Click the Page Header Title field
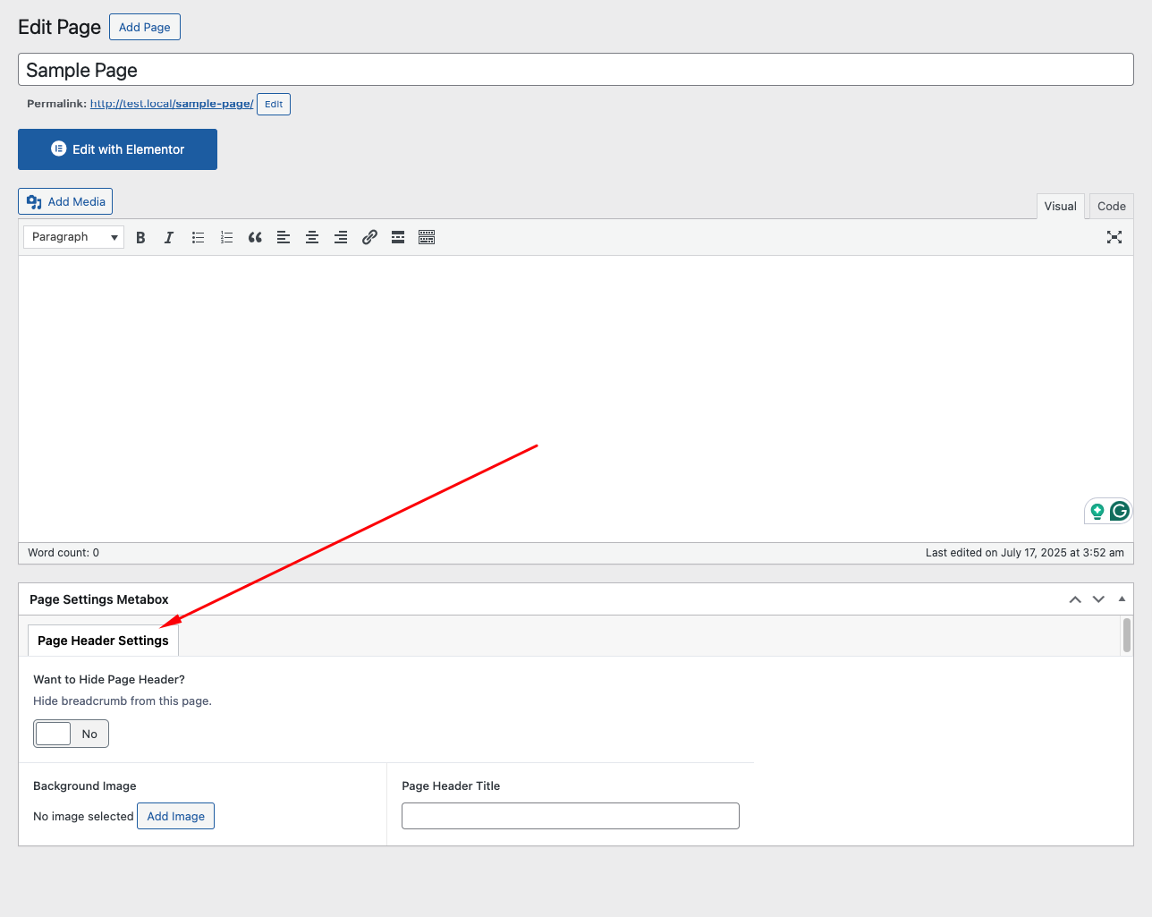Viewport: 1152px width, 917px height. (570, 816)
